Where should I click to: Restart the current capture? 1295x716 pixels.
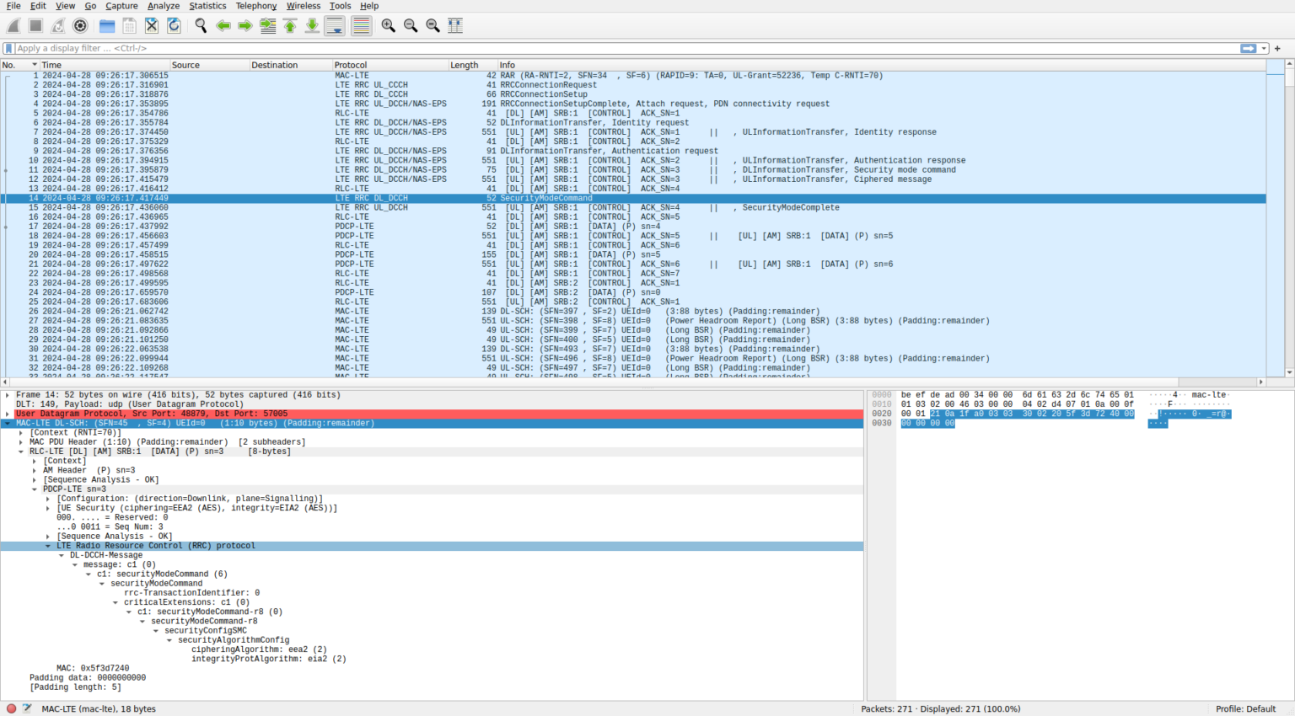[57, 25]
